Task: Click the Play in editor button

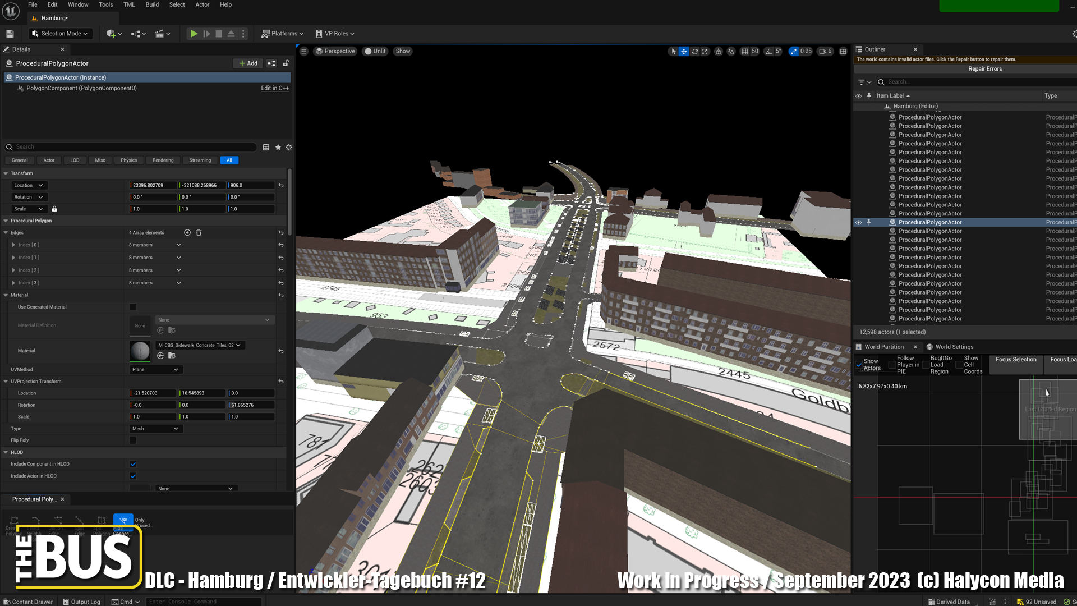Action: 194,34
